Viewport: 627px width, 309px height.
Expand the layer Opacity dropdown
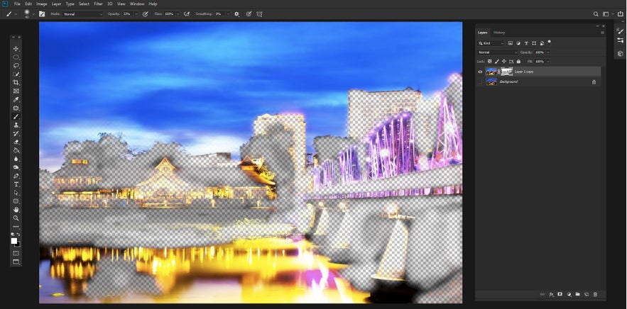pos(547,52)
